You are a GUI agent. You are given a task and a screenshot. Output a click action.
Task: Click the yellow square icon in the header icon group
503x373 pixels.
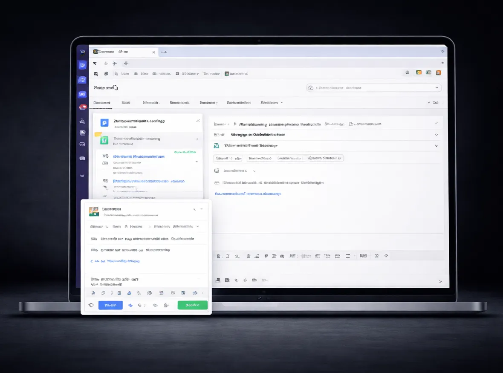point(419,72)
